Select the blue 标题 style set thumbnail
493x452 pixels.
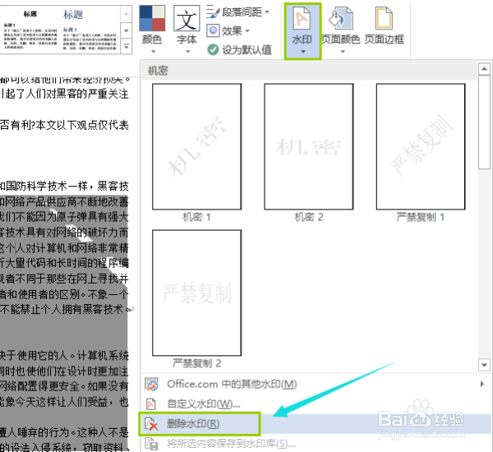90,31
